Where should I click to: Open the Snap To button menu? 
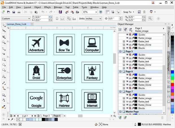tap(129, 12)
